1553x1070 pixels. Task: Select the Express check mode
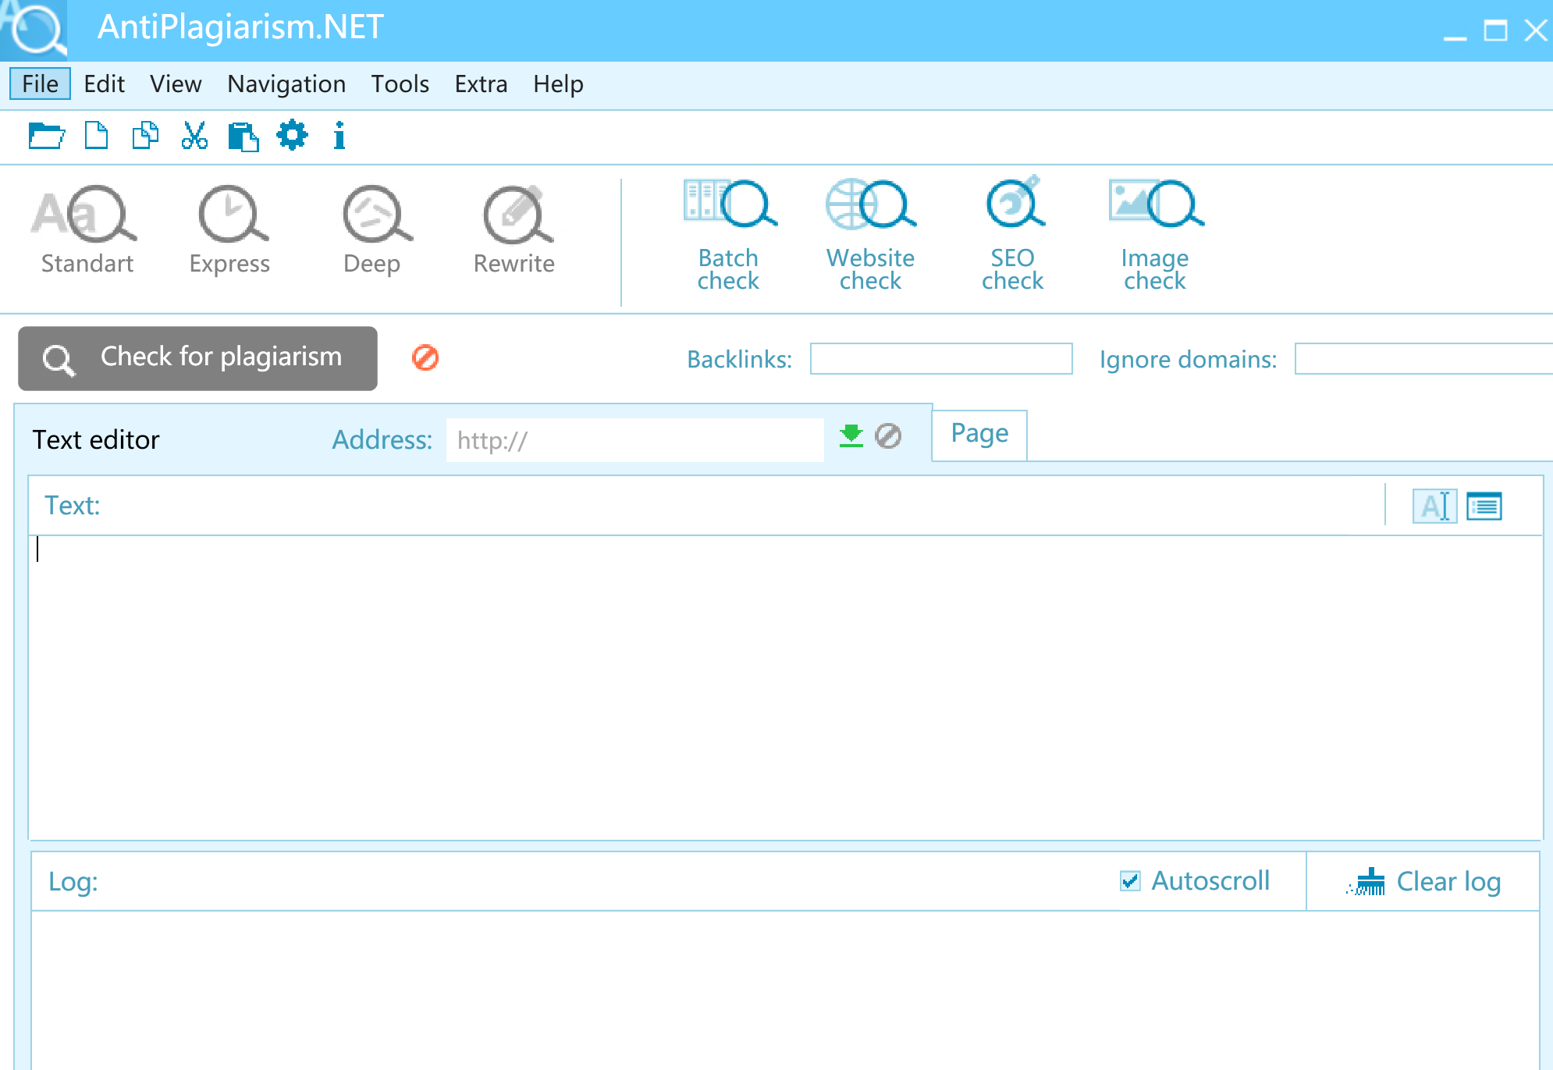coord(230,230)
